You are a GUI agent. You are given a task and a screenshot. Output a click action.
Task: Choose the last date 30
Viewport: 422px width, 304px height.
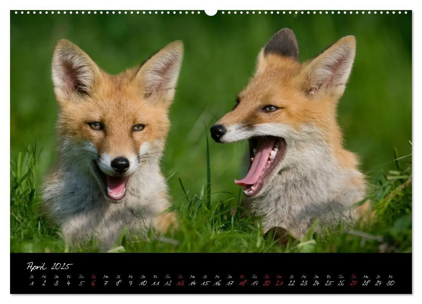point(391,283)
